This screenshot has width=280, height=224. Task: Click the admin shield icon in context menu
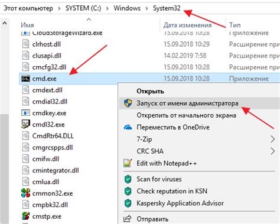[x=128, y=103]
